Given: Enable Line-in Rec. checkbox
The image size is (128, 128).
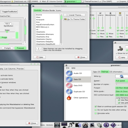Looking at the screenshot, I should point(99,36).
